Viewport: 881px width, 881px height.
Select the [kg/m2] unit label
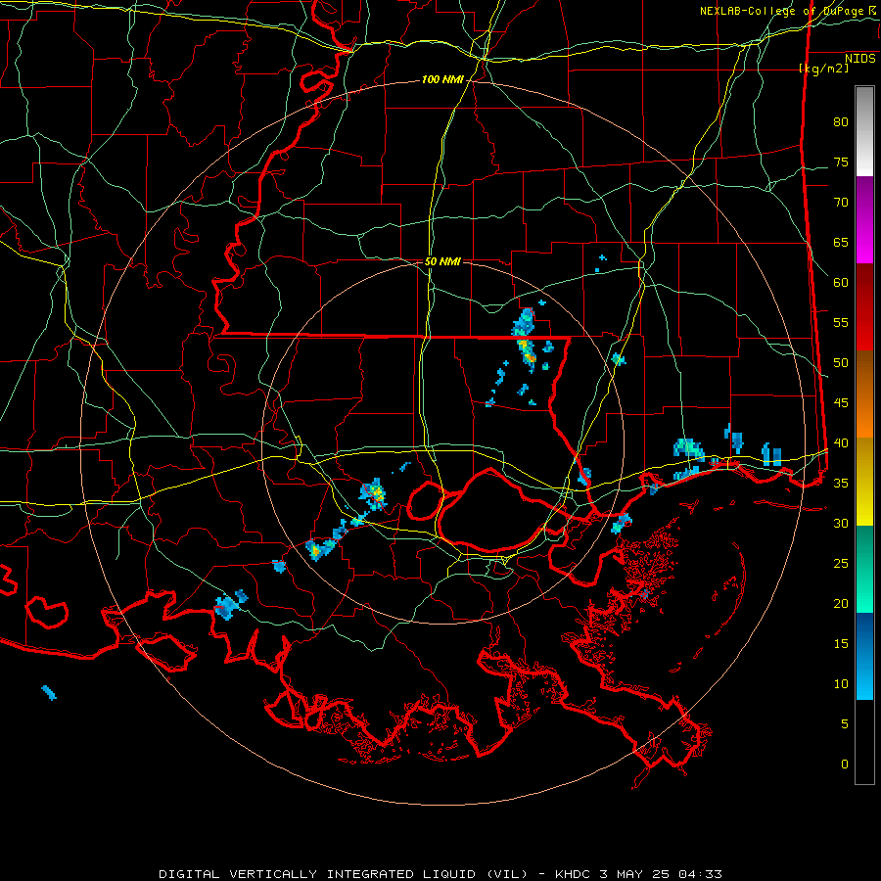(824, 69)
